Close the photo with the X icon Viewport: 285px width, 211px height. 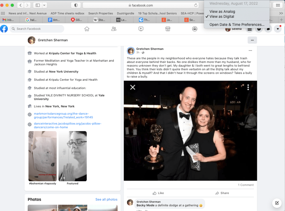[x=133, y=87]
